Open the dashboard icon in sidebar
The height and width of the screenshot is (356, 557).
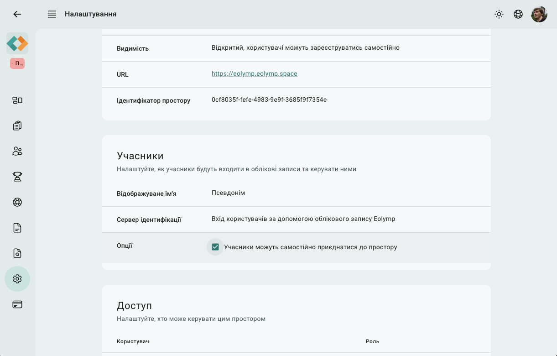coord(17,100)
